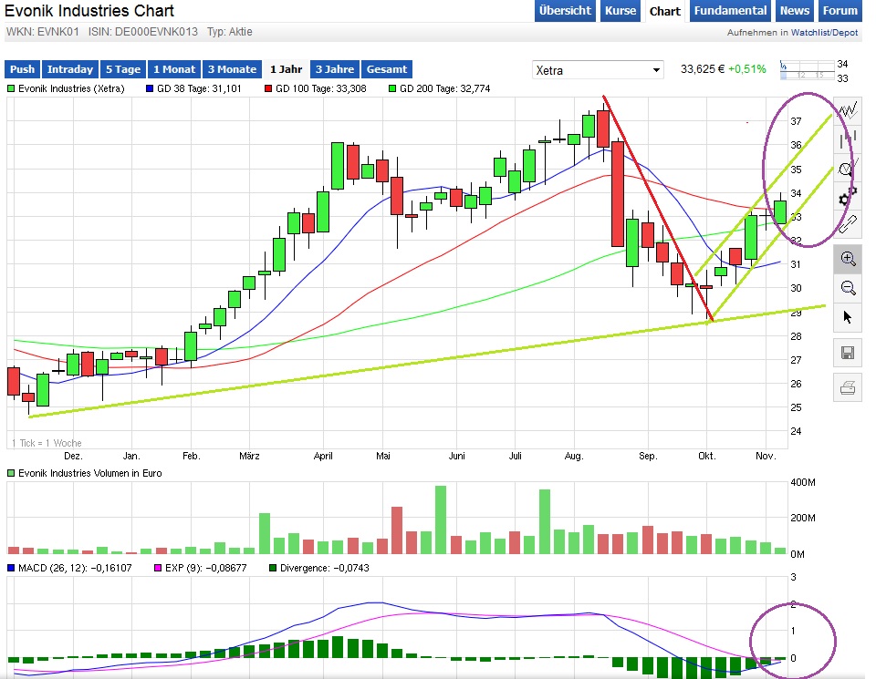The image size is (876, 679).
Task: Open chart line type icon
Action: 848,111
